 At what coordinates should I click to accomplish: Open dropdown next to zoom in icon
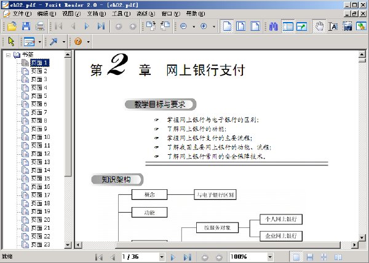214,27
